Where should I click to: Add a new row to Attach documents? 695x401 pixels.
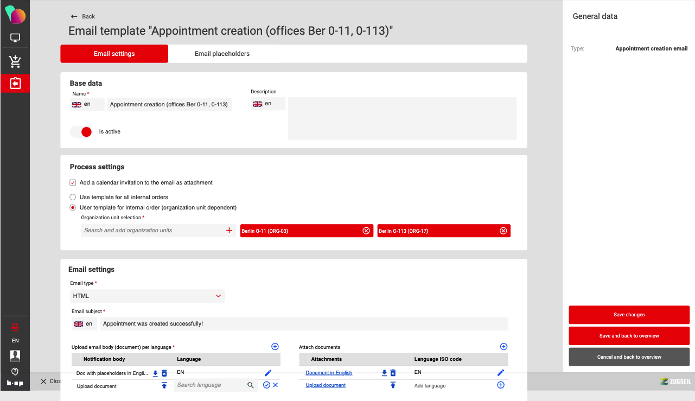pyautogui.click(x=503, y=347)
